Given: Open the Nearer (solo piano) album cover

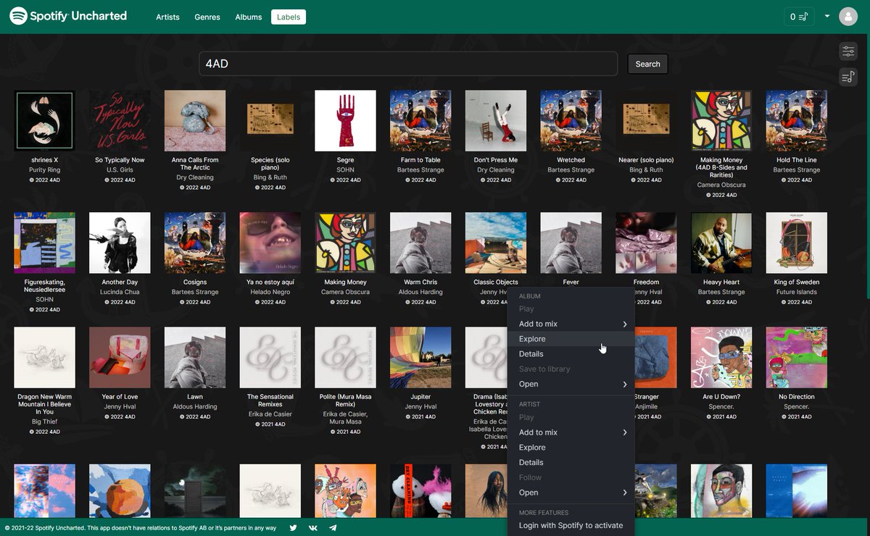Looking at the screenshot, I should (646, 120).
